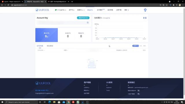Click the UUPOOL logo in the footer
Screen dimensions: 185x104
click(x=43, y=83)
